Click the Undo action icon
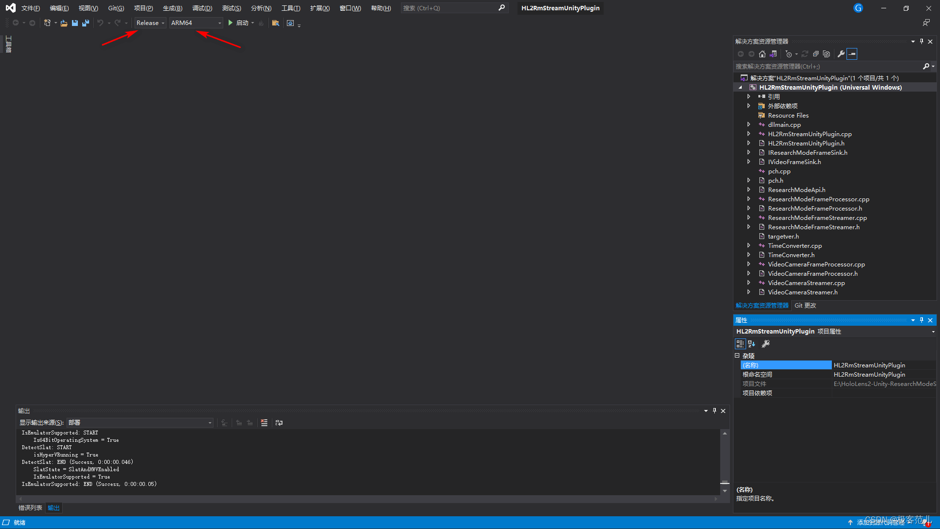This screenshot has height=529, width=940. coord(100,23)
